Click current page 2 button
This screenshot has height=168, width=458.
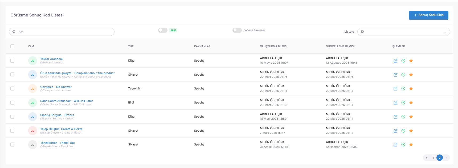click(440, 158)
